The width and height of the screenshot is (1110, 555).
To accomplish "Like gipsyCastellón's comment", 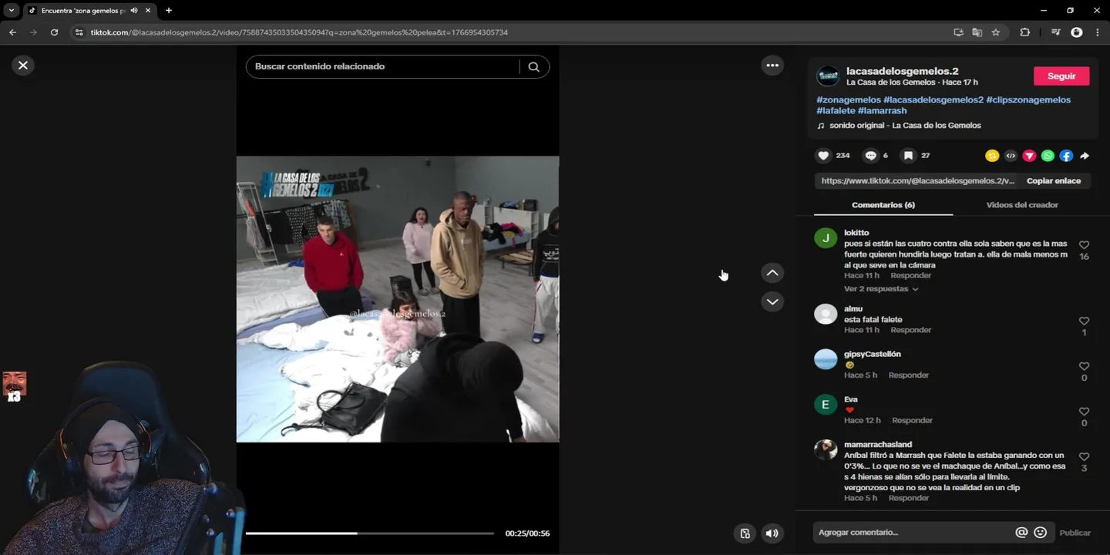I will (x=1084, y=366).
